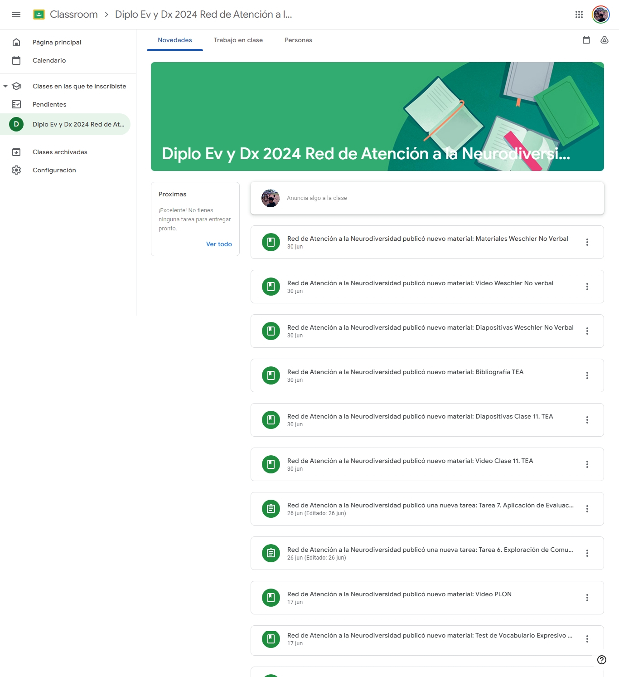619x677 pixels.
Task: Click the Calendario sidebar icon
Action: point(16,60)
